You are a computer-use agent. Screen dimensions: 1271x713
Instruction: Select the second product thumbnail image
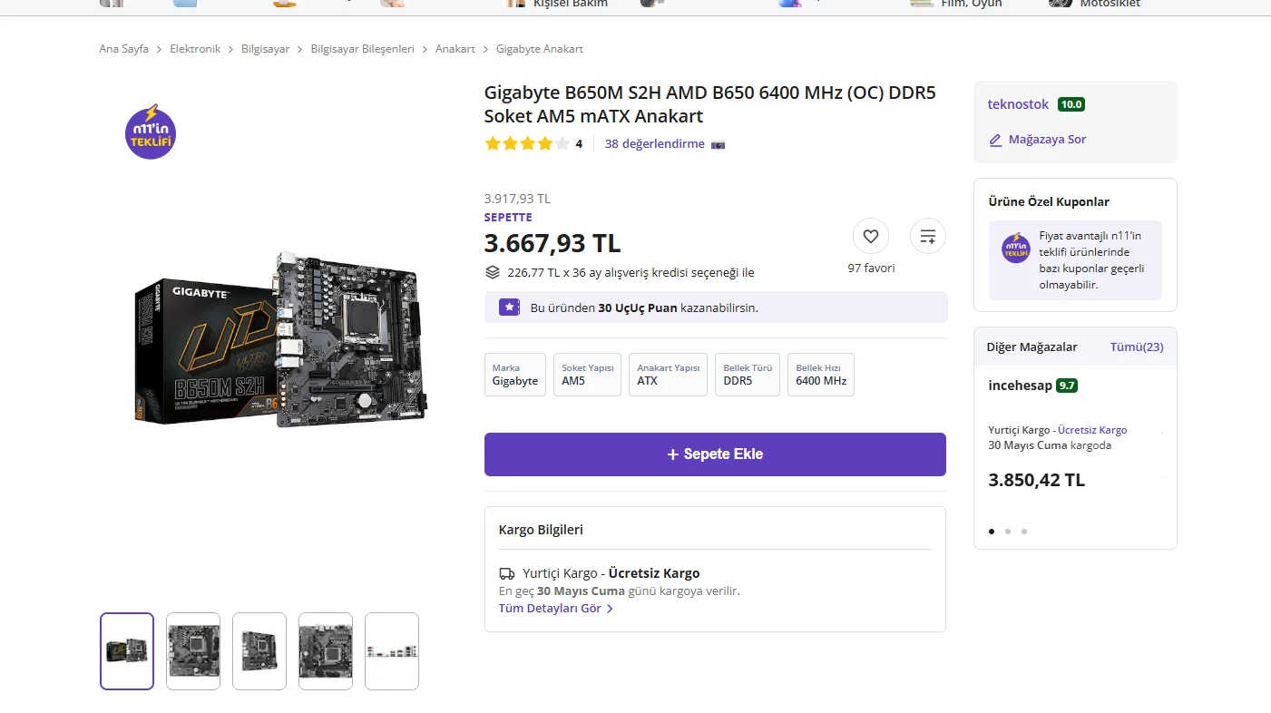[193, 650]
